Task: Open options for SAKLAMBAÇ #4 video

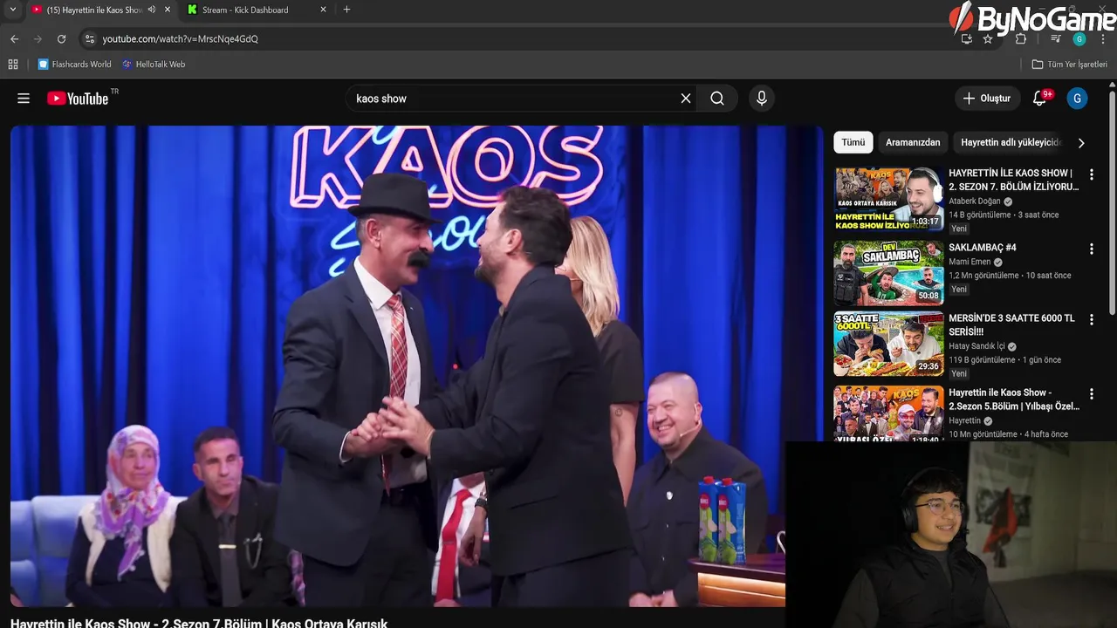Action: pyautogui.click(x=1091, y=249)
